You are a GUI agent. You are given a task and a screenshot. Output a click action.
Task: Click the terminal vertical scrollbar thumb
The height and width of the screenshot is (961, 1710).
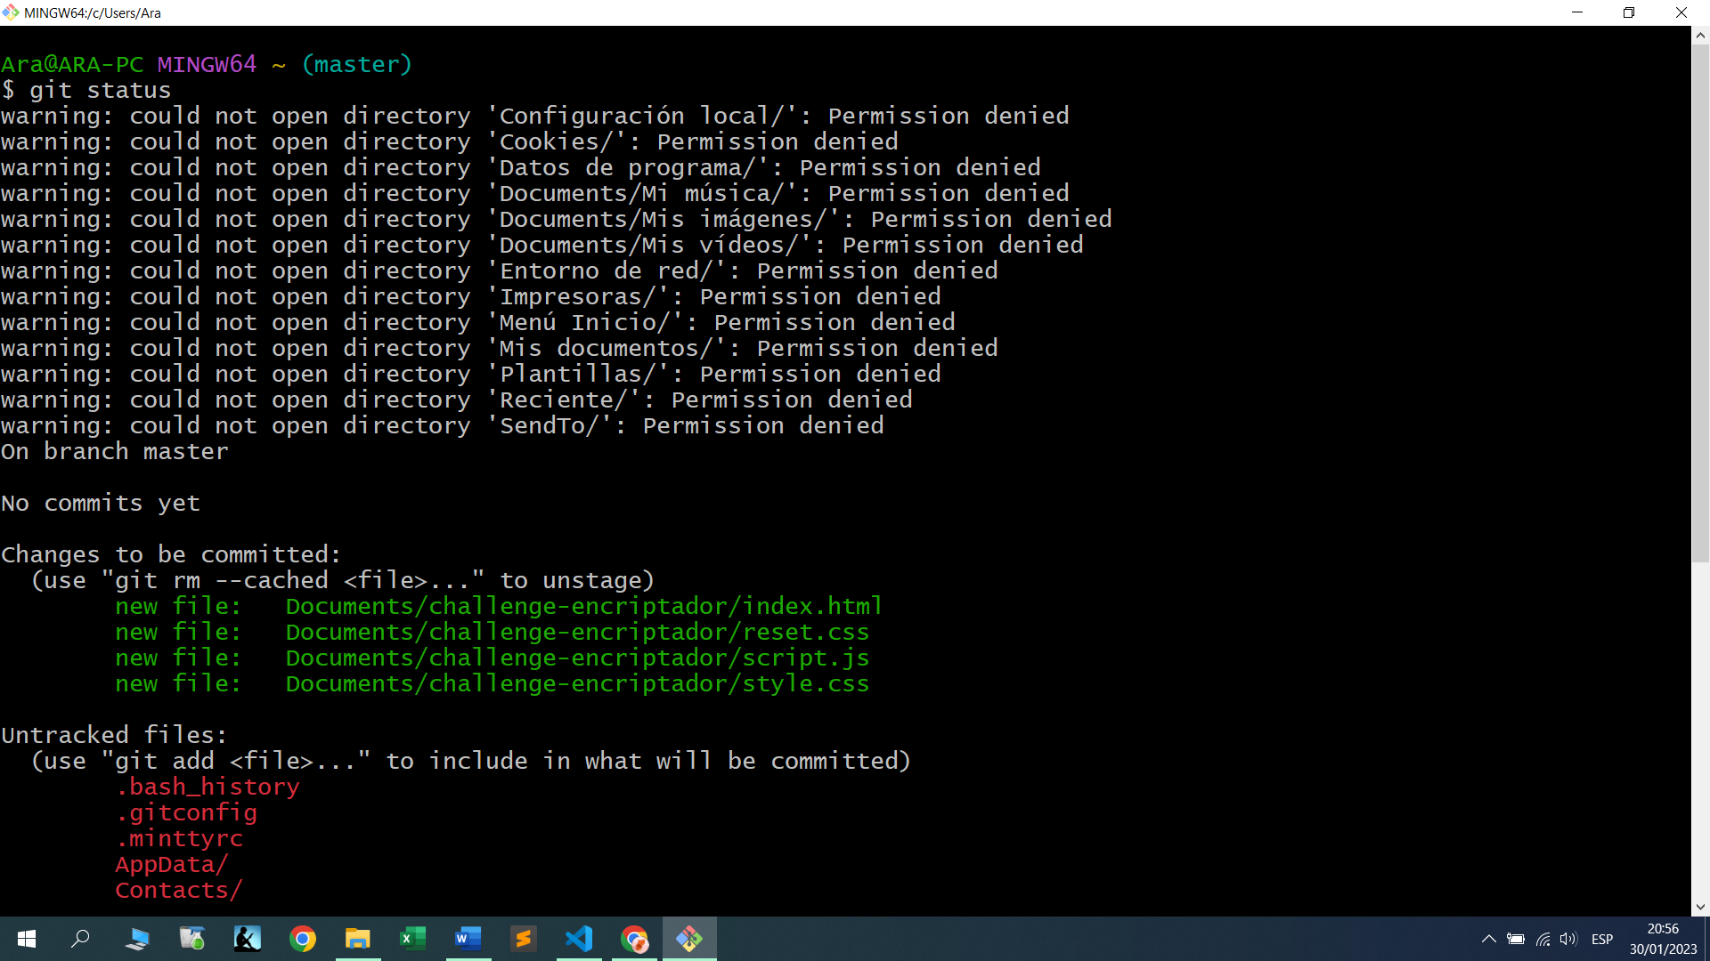1700,303
